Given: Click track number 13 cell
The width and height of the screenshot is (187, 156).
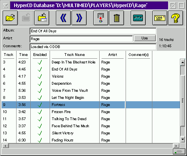Looking at the screenshot, I should tap(5, 133).
